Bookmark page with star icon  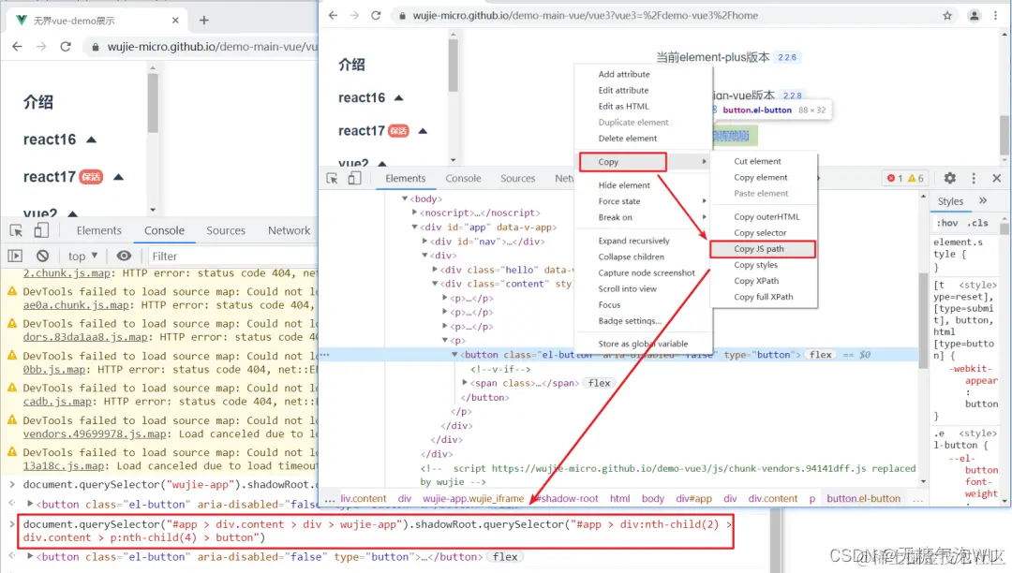coord(946,16)
